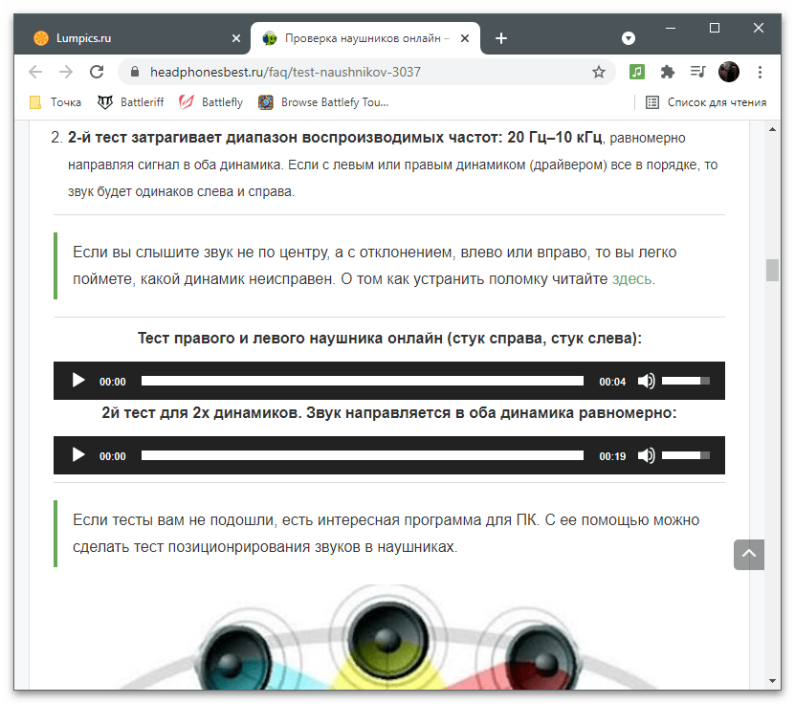Play the first left-right headphone test audio

click(x=78, y=381)
